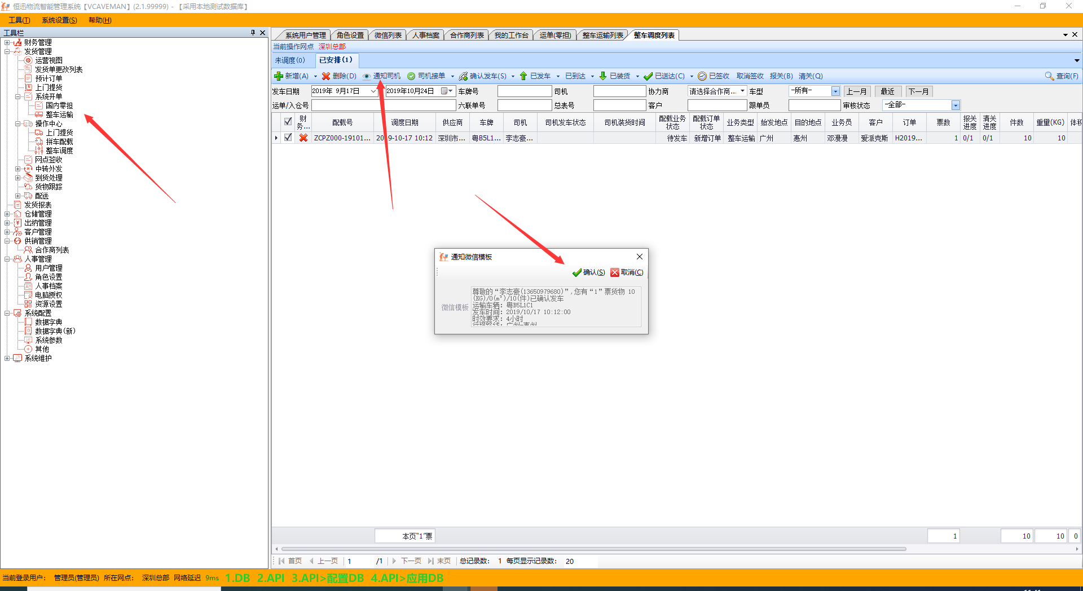Click the green up-arrow 已发车 icon
The width and height of the screenshot is (1083, 591).
tap(523, 76)
